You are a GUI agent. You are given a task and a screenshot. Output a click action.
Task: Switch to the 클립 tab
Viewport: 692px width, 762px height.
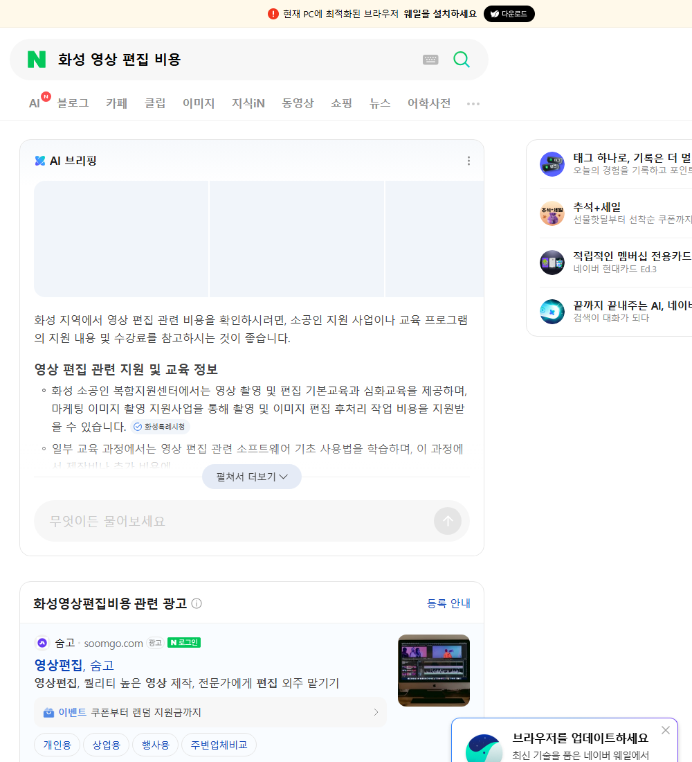155,103
